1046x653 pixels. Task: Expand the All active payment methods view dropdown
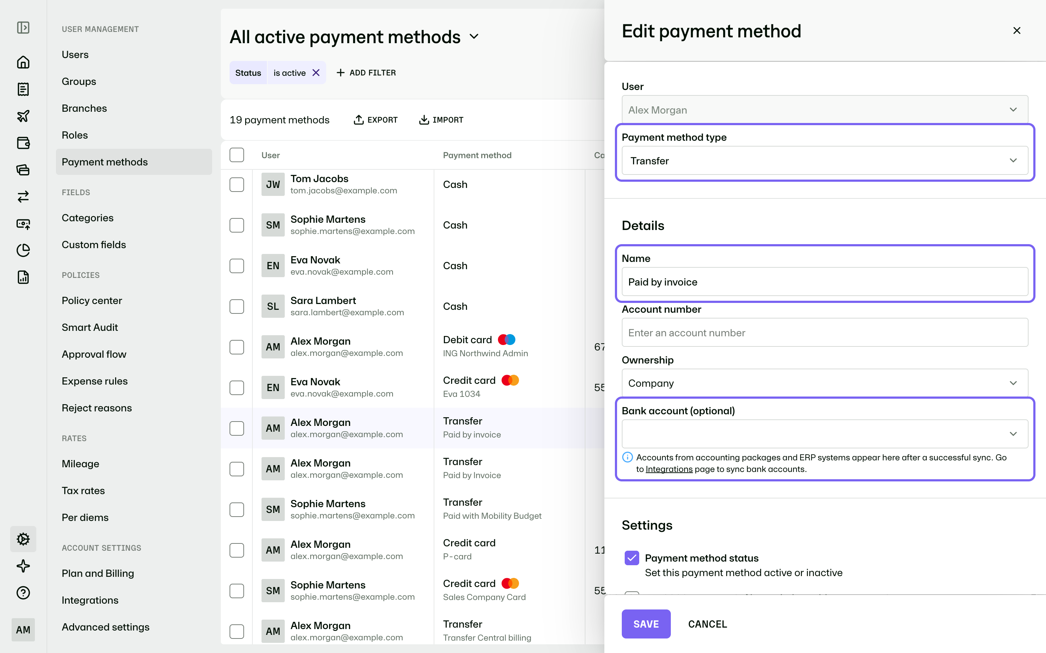(474, 37)
